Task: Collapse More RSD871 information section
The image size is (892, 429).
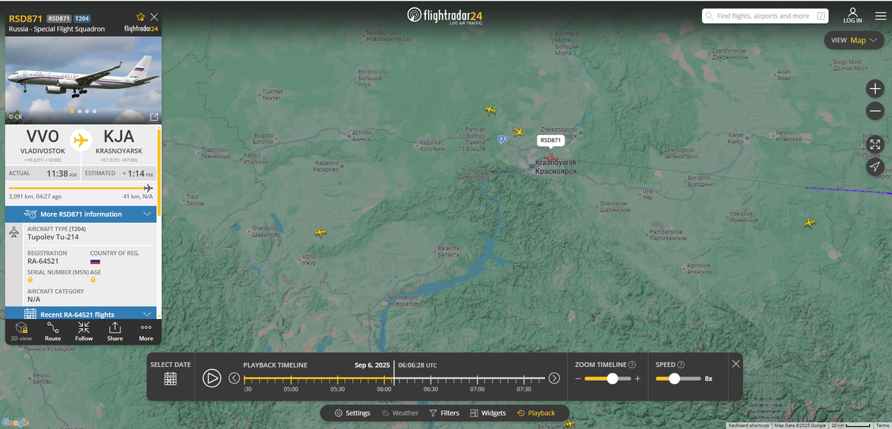Action: point(82,214)
